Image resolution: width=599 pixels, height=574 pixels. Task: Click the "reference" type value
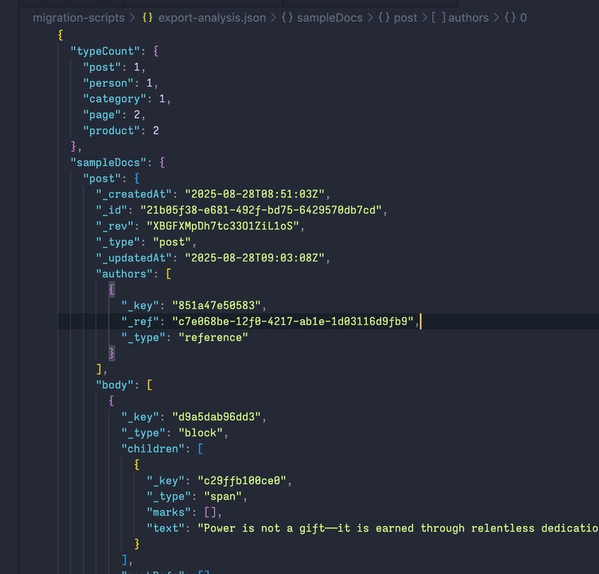tap(212, 337)
